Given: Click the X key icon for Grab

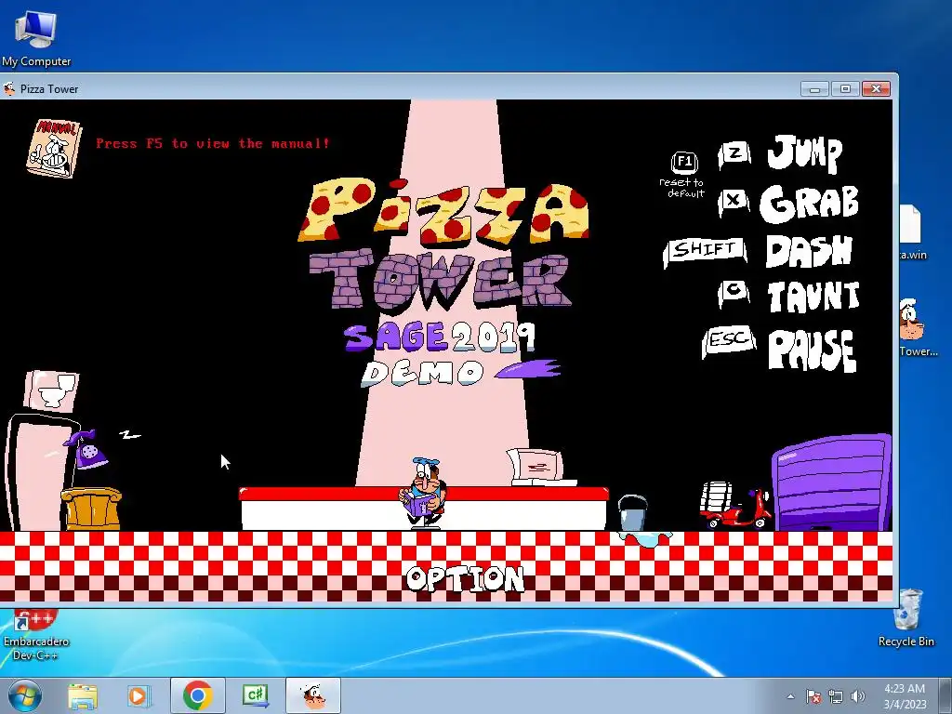Looking at the screenshot, I should click(734, 201).
